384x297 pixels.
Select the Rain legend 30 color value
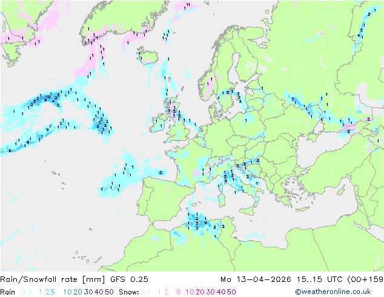coord(88,292)
